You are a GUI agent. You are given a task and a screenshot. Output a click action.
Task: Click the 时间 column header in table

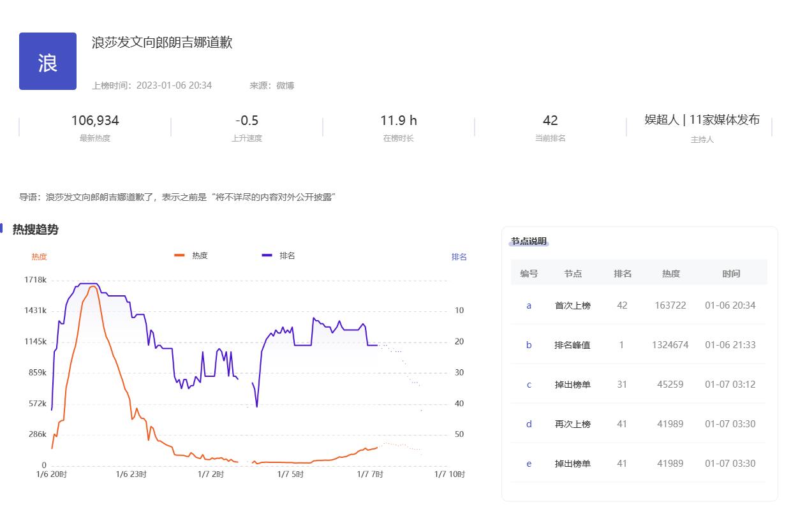pyautogui.click(x=731, y=274)
